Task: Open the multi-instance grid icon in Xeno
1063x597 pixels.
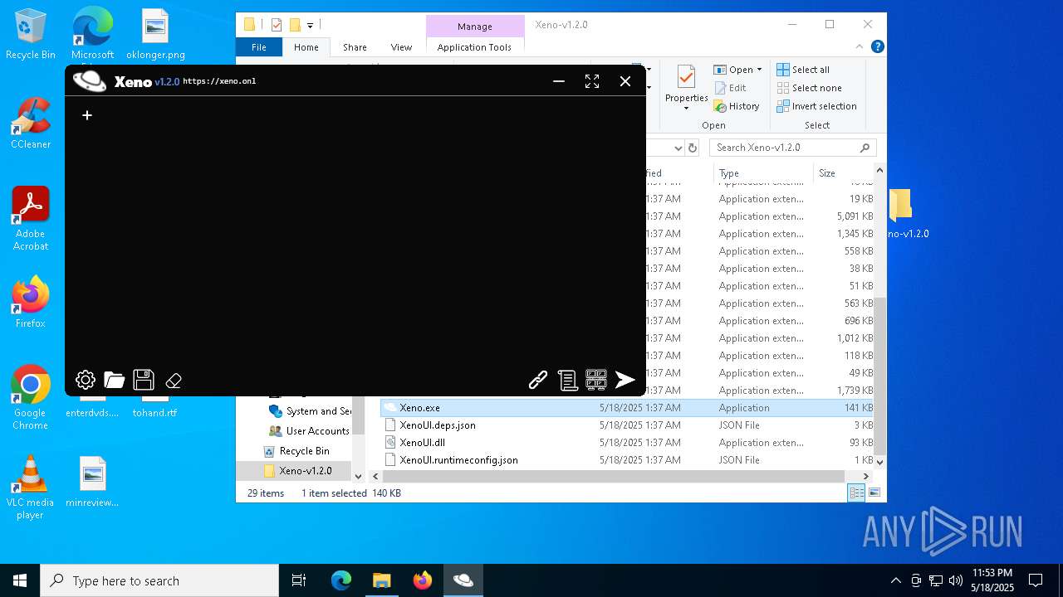Action: tap(596, 380)
